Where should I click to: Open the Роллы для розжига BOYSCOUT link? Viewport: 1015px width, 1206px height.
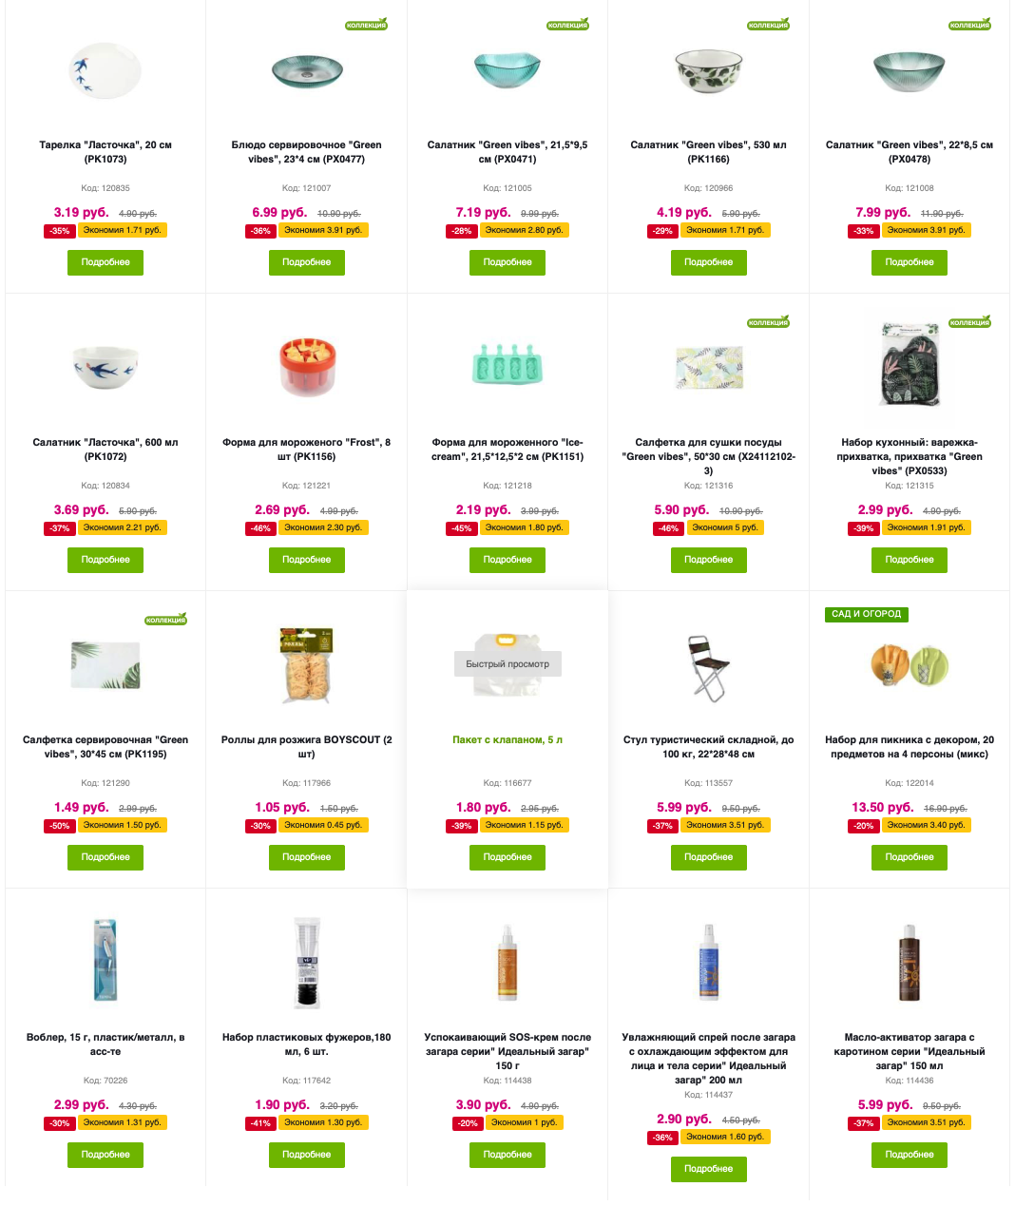point(306,747)
